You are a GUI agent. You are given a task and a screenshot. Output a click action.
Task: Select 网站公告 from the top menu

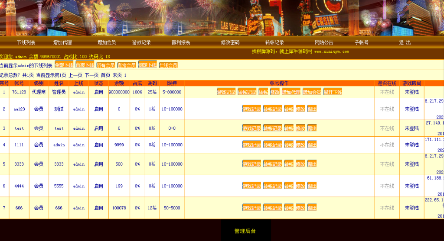pyautogui.click(x=324, y=42)
